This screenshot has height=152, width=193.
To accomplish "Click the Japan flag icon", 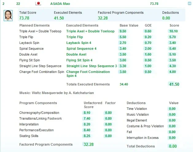I will click(38, 4).
